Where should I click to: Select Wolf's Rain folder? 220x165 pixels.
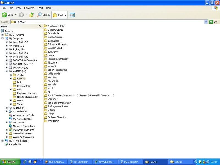(51, 121)
